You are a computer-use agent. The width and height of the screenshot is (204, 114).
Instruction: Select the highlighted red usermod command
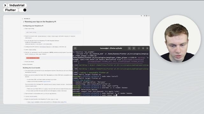pos(33,58)
